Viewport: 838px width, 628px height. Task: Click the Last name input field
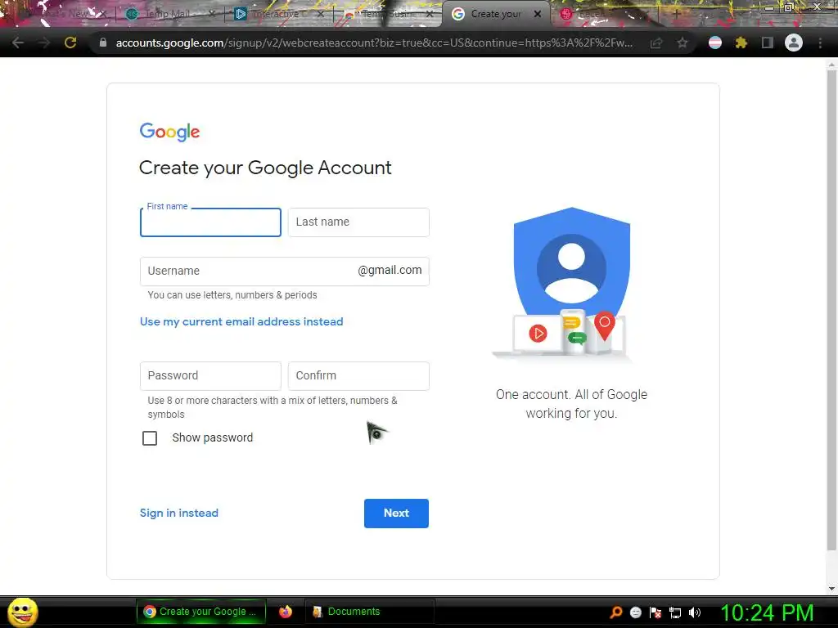358,222
